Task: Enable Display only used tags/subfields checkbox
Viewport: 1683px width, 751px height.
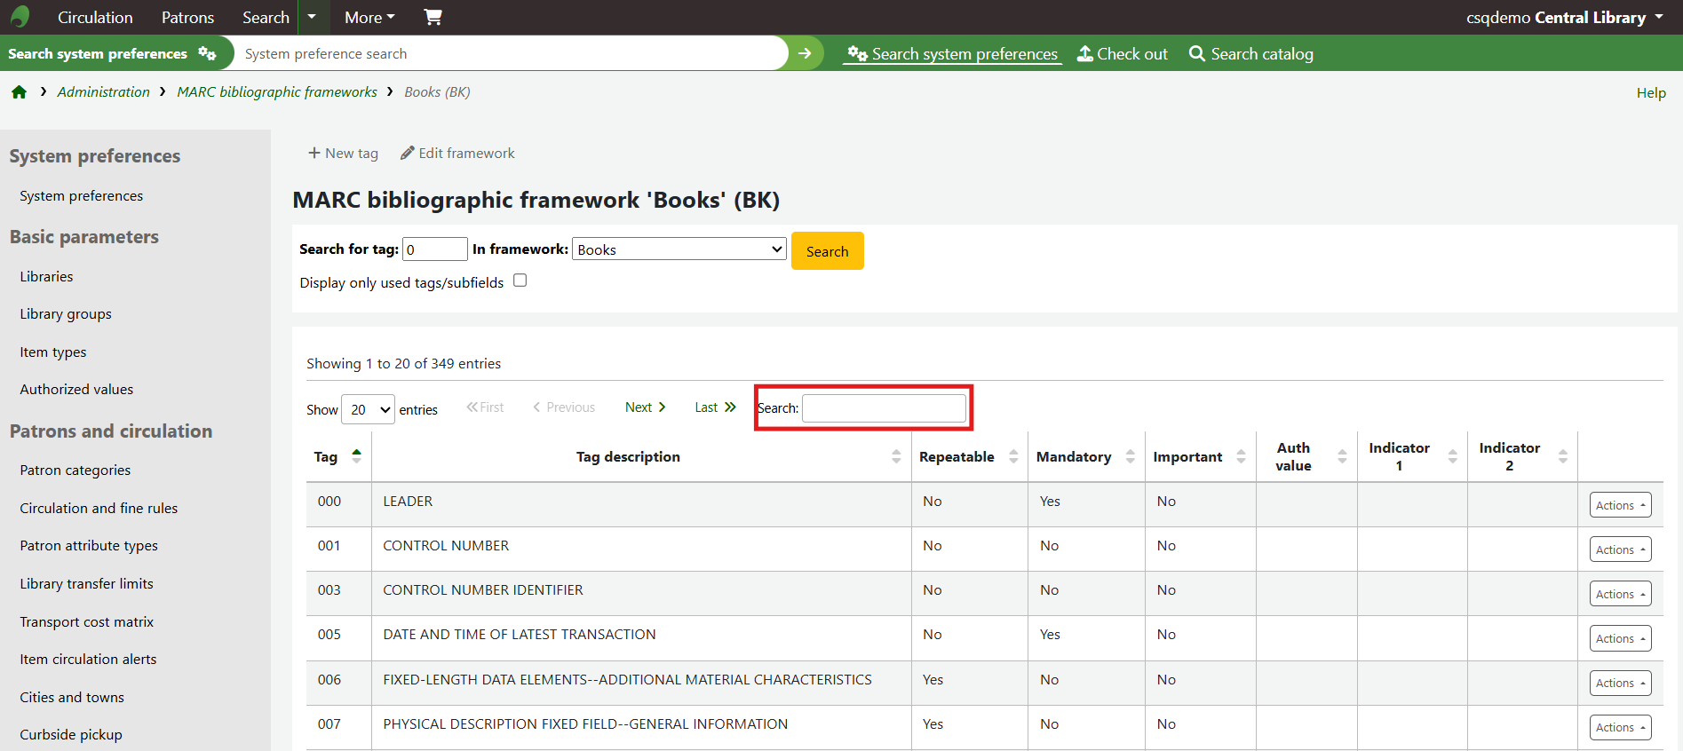Action: click(x=520, y=281)
